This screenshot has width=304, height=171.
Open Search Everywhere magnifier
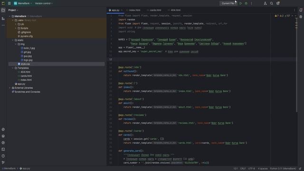click(x=271, y=3)
